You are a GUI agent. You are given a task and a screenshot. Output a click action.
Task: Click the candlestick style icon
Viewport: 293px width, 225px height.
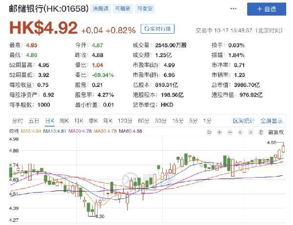(x=261, y=132)
